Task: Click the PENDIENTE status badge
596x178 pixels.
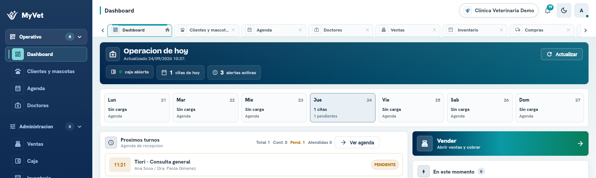Action: (x=385, y=165)
